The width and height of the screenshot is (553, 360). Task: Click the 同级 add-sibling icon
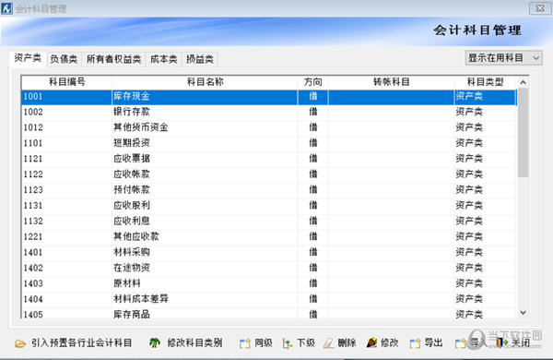245,343
